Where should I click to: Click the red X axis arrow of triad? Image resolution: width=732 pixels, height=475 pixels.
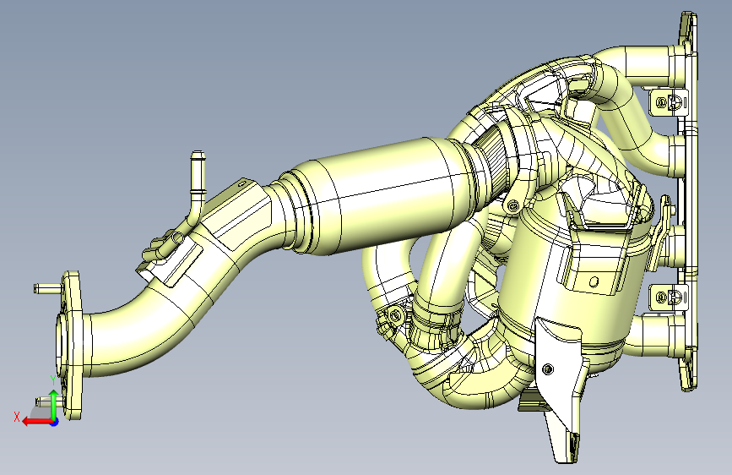36,422
